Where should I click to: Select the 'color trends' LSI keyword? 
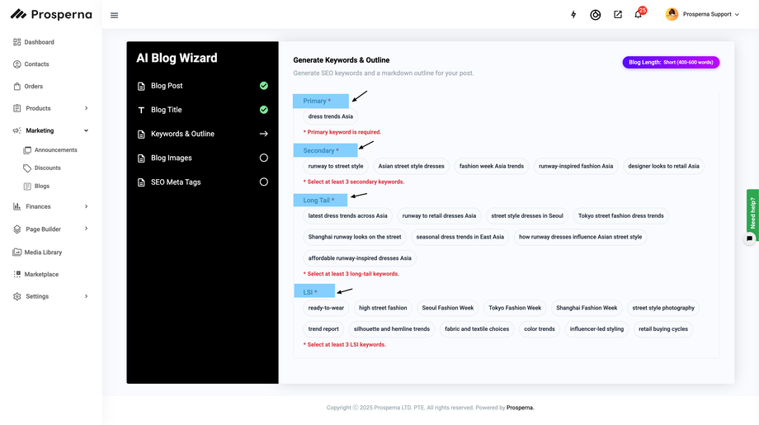coord(540,329)
